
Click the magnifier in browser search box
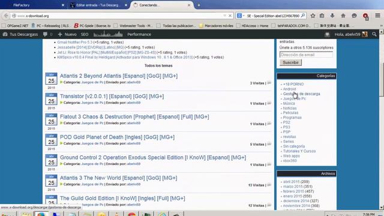(x=303, y=16)
